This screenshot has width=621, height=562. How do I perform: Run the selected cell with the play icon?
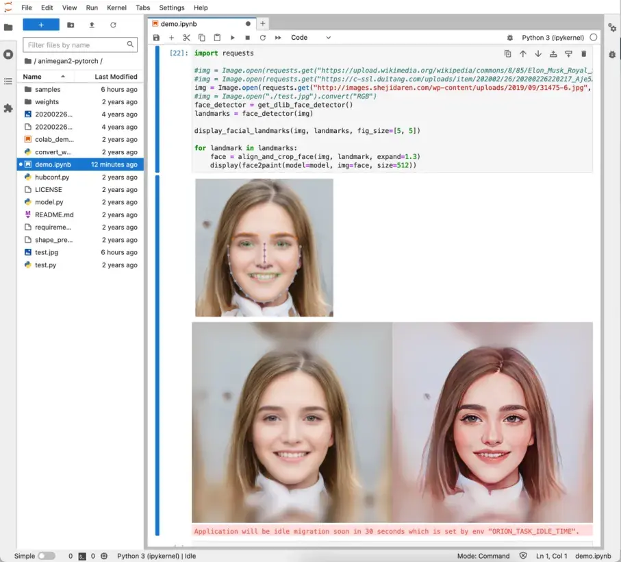(x=232, y=38)
